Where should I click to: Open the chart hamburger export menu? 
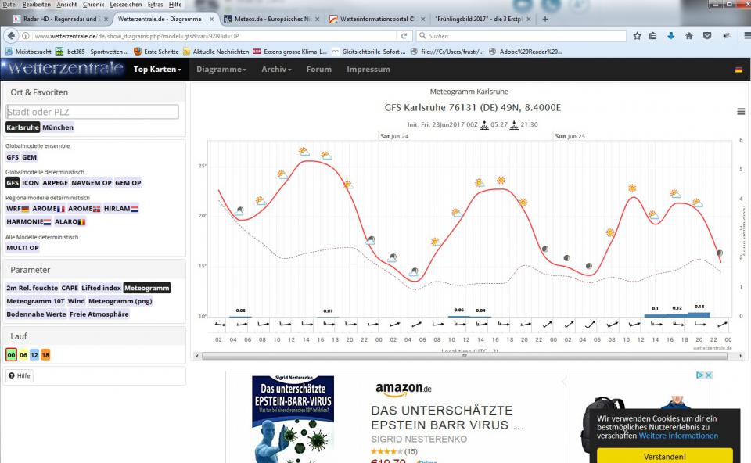[x=741, y=112]
